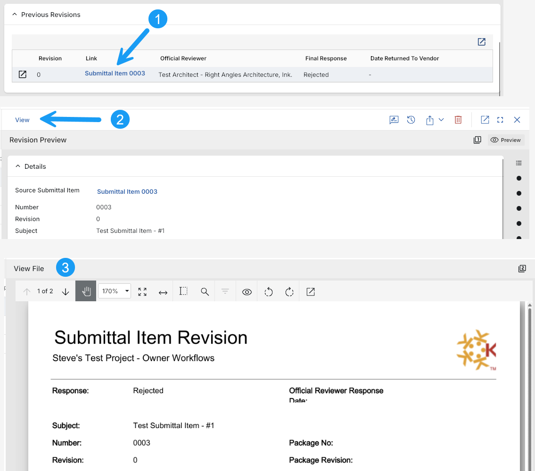Open the comment/annotate icon in the View toolbar
This screenshot has width=535, height=471.
click(394, 120)
